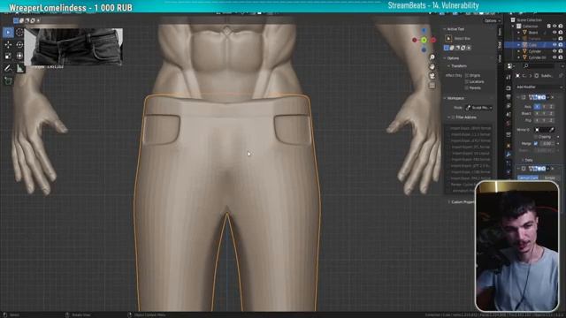Toggle the Parents checkbox
The image size is (566, 318).
(467, 88)
